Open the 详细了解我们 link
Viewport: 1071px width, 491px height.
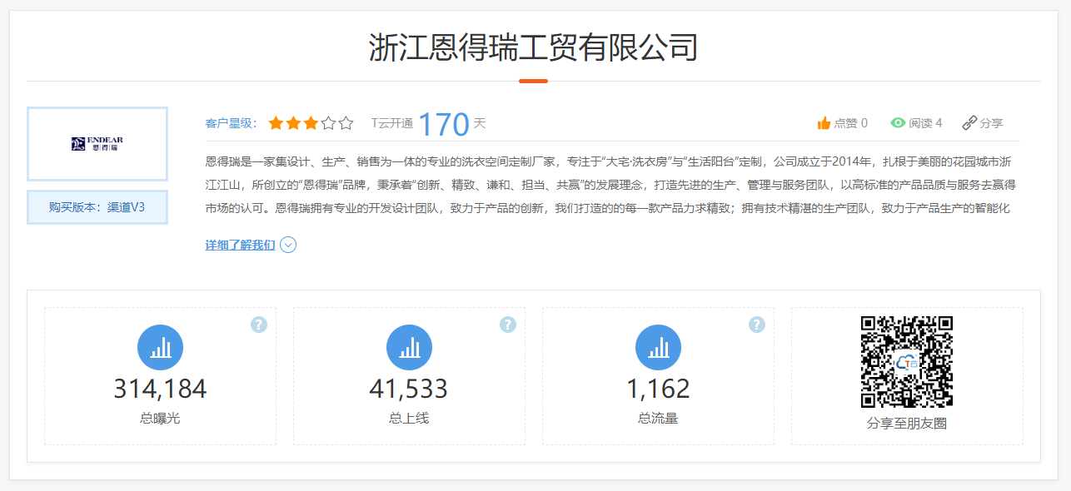point(240,245)
